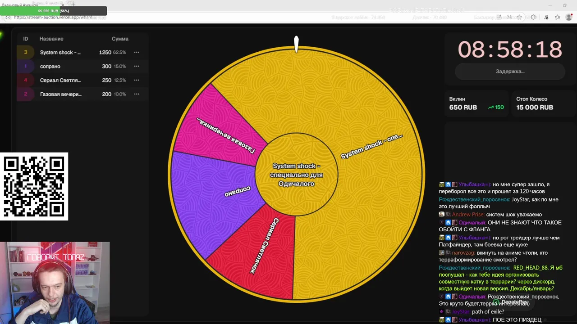Click the green +150 trend indicator
Viewport: 577px width, 324px height.
coord(496,108)
